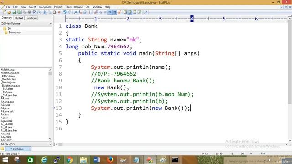
Task: Click line number 13 in the gutter
Action: click(x=59, y=108)
